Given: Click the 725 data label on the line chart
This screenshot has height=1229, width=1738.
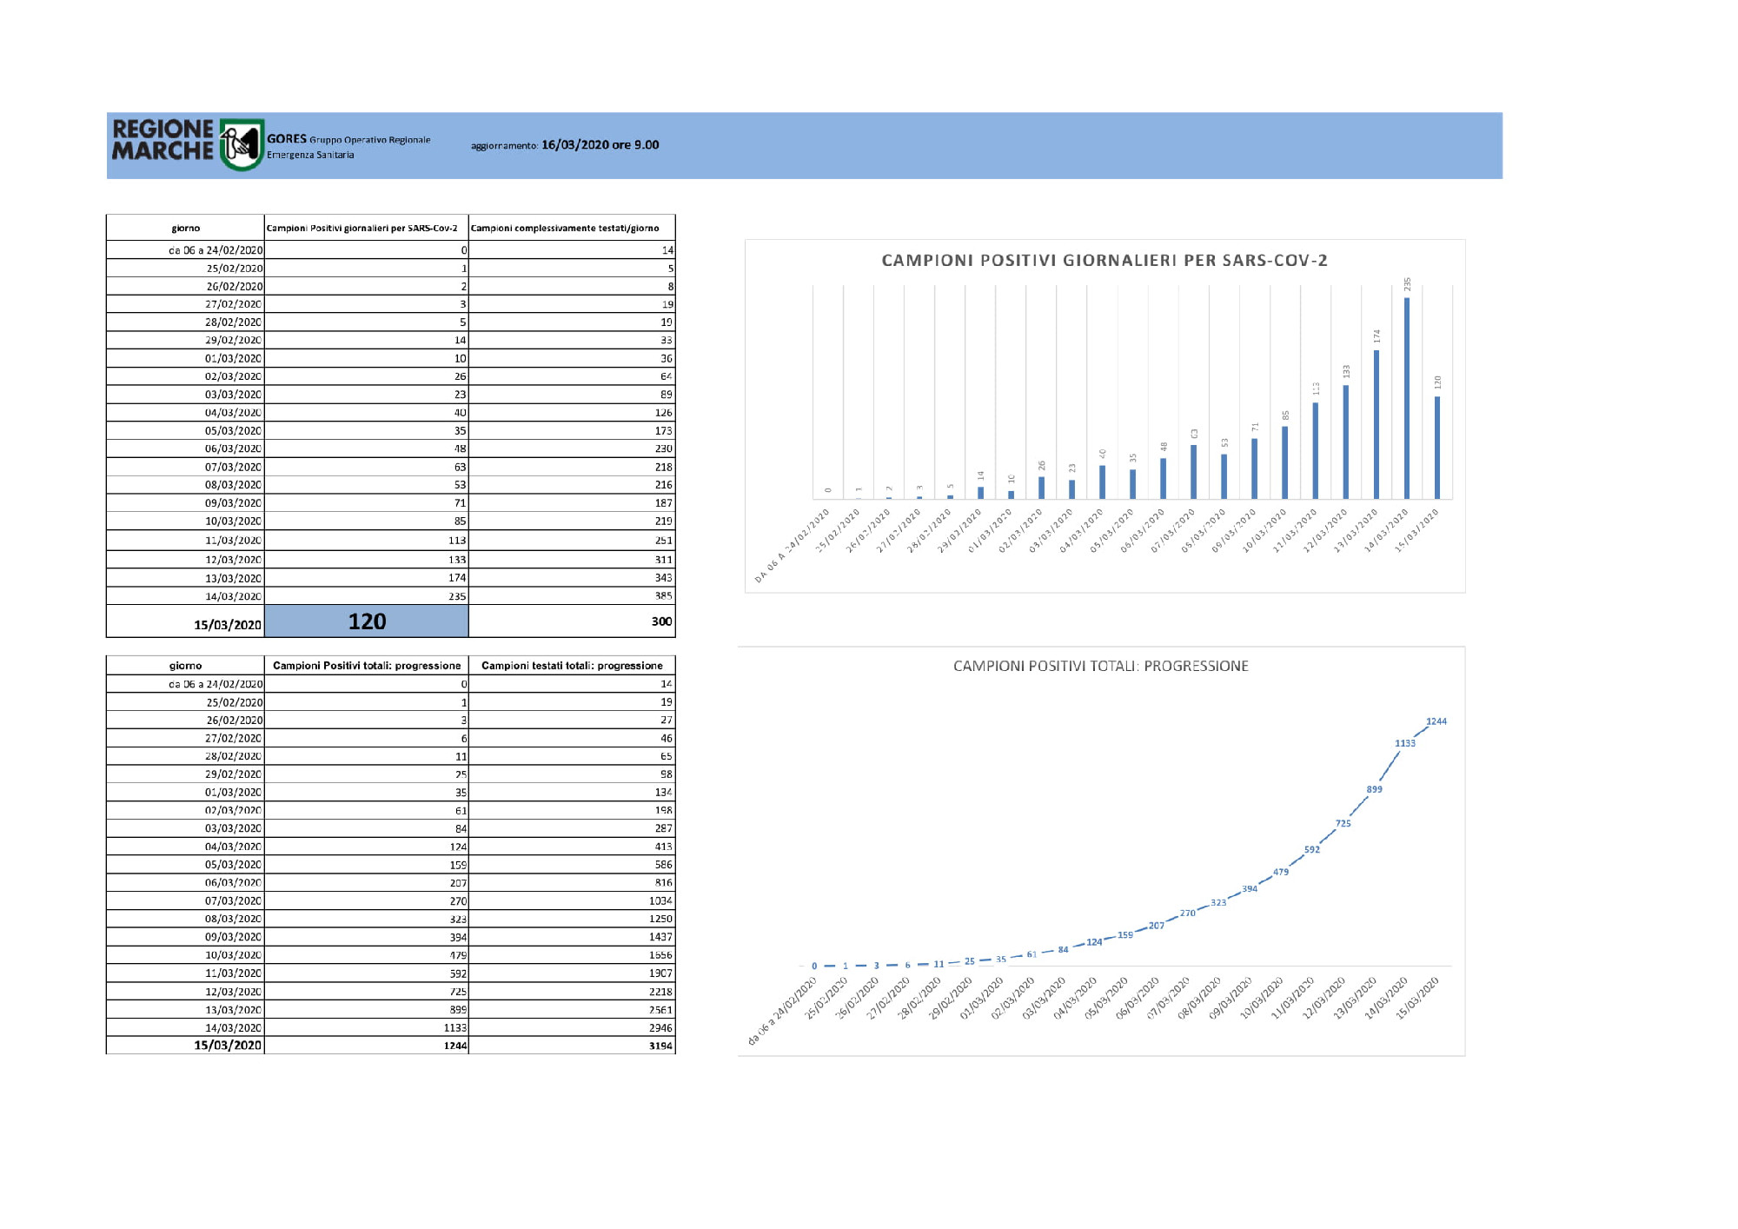Looking at the screenshot, I should click(1343, 823).
